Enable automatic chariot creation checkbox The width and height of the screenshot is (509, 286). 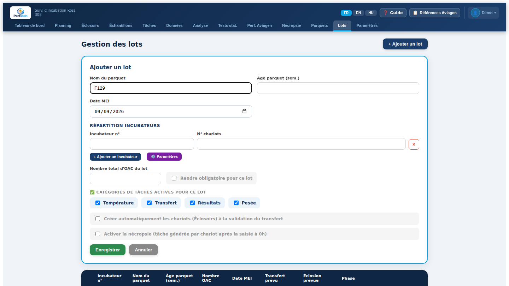(x=98, y=219)
